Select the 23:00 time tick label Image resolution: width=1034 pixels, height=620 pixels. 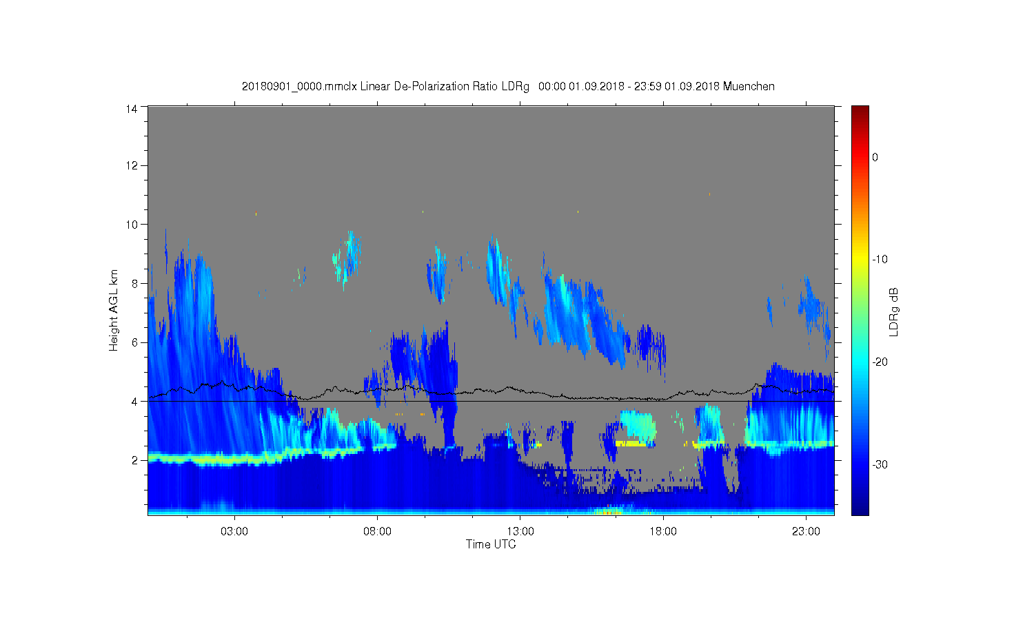[806, 532]
